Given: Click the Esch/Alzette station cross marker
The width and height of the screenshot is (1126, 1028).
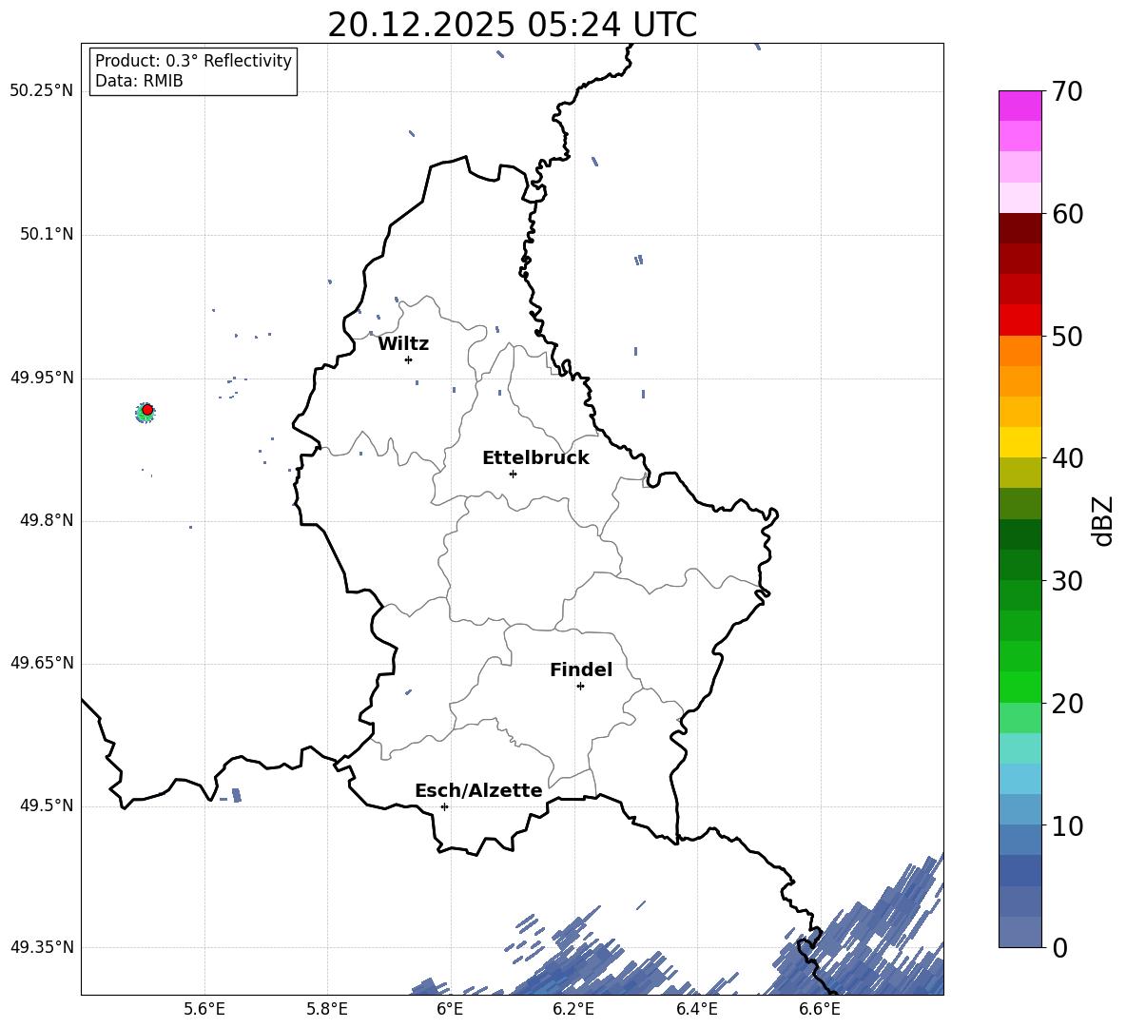Looking at the screenshot, I should pyautogui.click(x=444, y=806).
